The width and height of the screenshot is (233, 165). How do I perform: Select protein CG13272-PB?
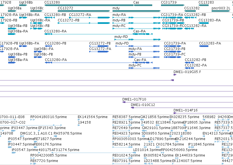tap(100, 43)
